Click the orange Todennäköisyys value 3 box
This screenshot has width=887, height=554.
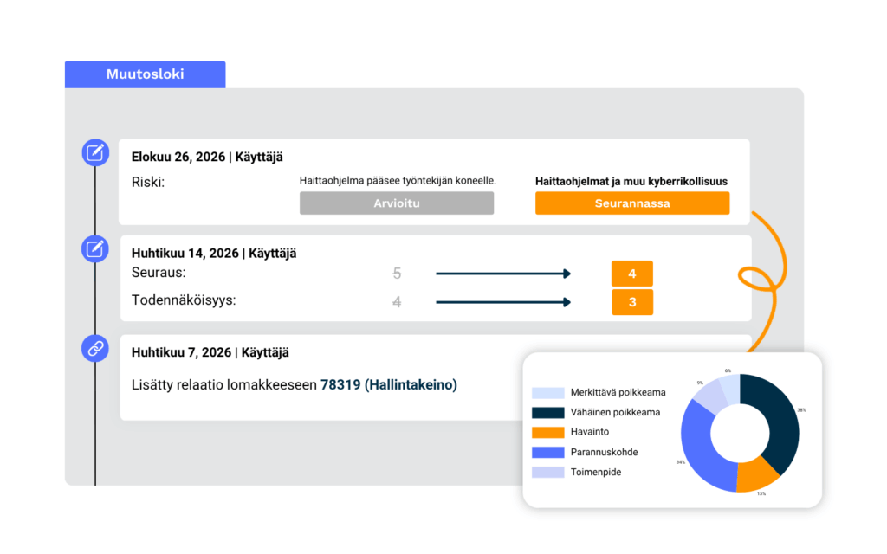pos(632,302)
